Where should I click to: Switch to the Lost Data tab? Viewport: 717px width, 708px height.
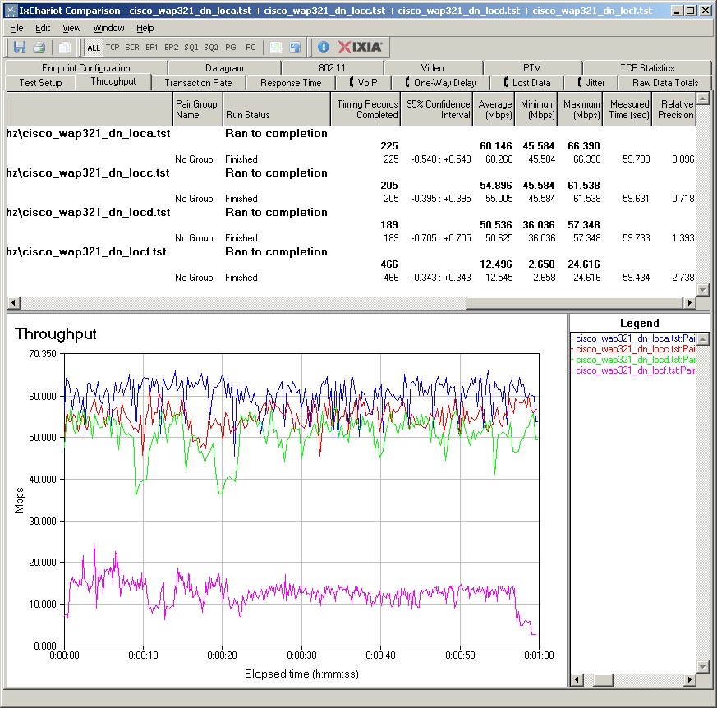click(x=526, y=83)
